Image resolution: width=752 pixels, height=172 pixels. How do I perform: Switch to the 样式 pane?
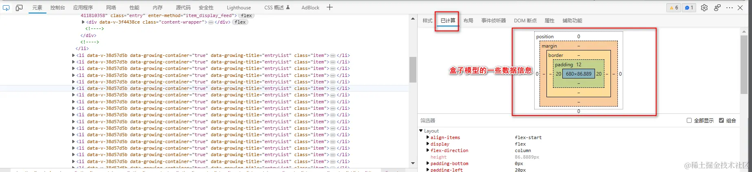[427, 20]
